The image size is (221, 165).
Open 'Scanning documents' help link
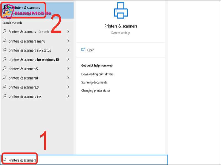pyautogui.click(x=94, y=82)
